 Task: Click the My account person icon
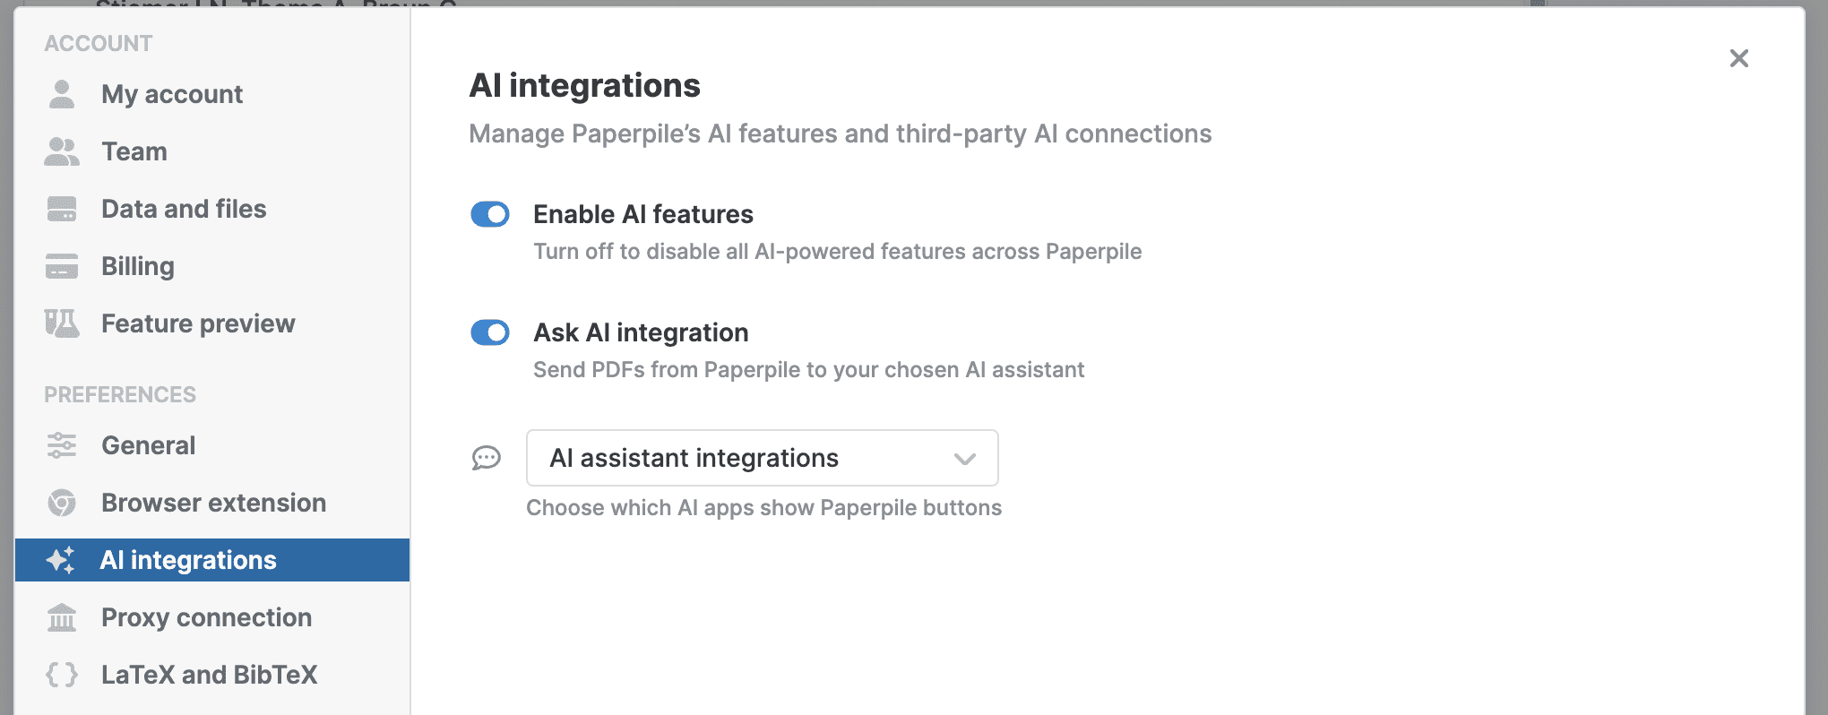62,94
